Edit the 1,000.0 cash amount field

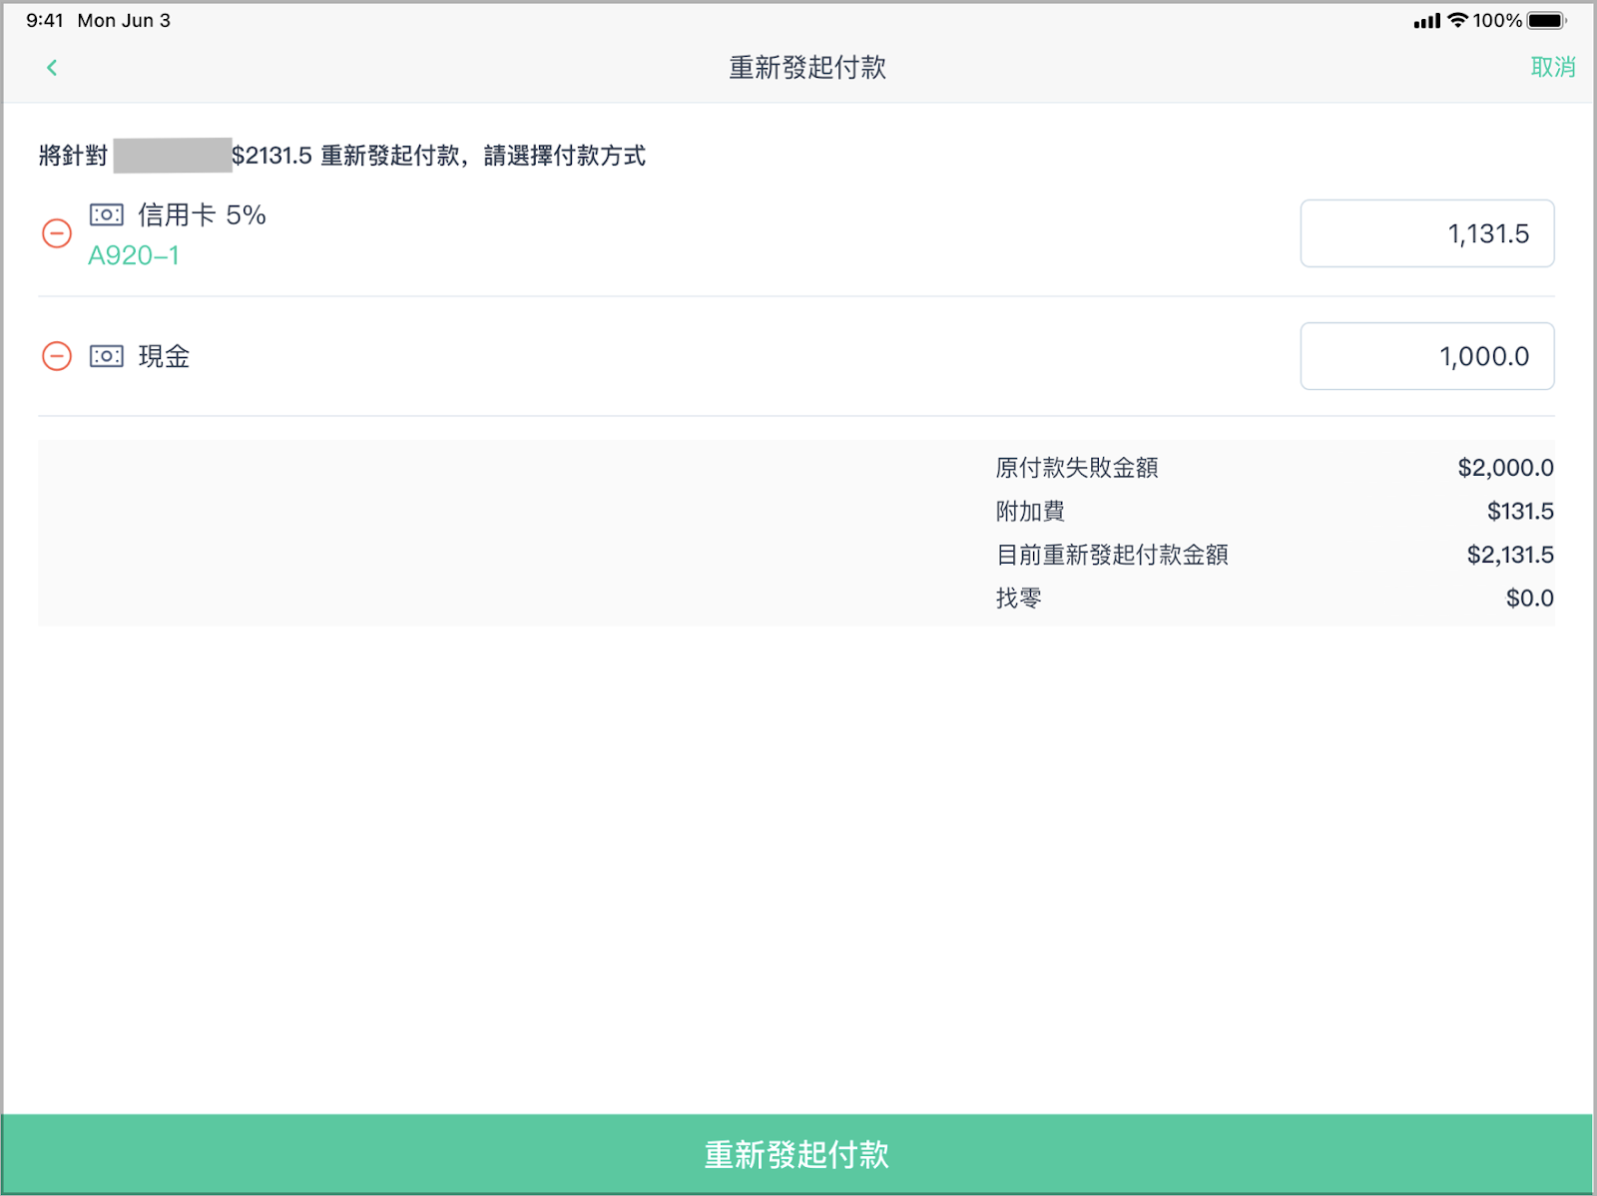tap(1426, 356)
